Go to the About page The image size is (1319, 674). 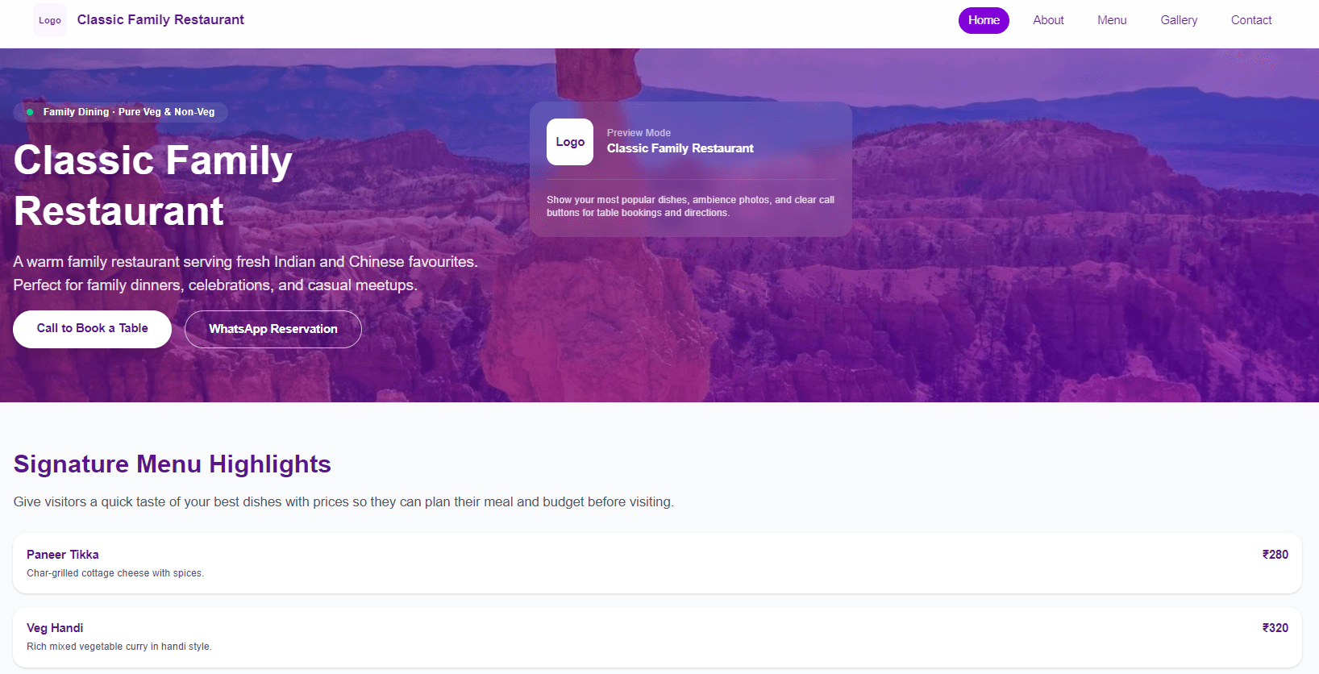click(x=1048, y=20)
